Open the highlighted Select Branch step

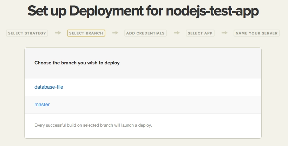coord(86,33)
